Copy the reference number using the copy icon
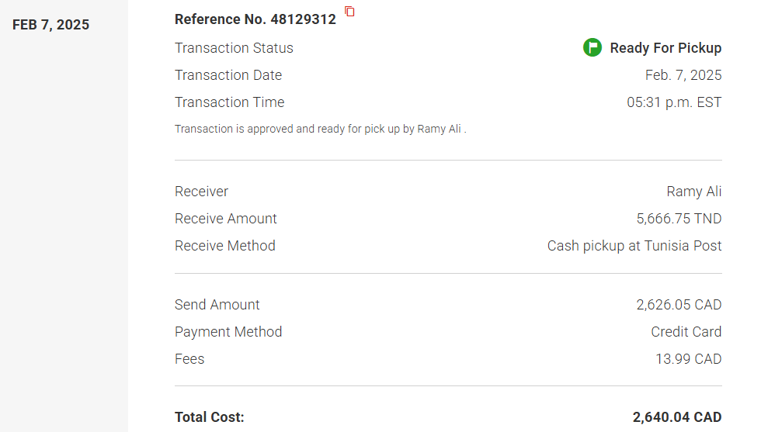The width and height of the screenshot is (761, 432). pyautogui.click(x=349, y=12)
